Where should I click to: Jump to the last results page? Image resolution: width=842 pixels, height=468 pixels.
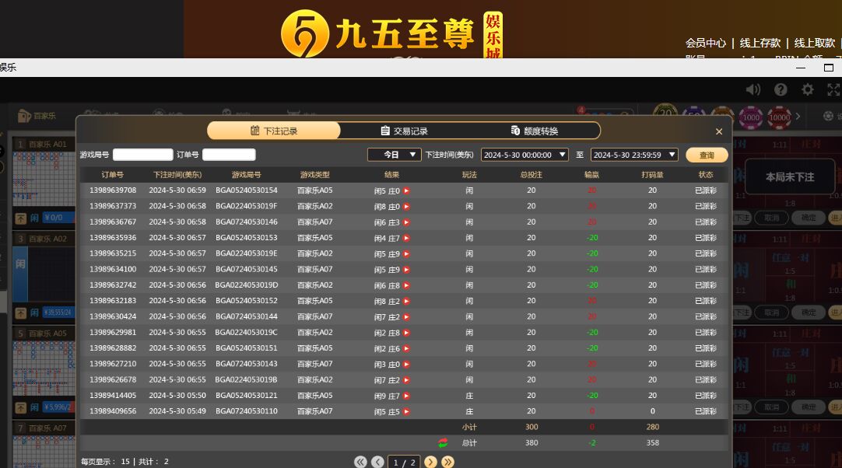point(447,462)
